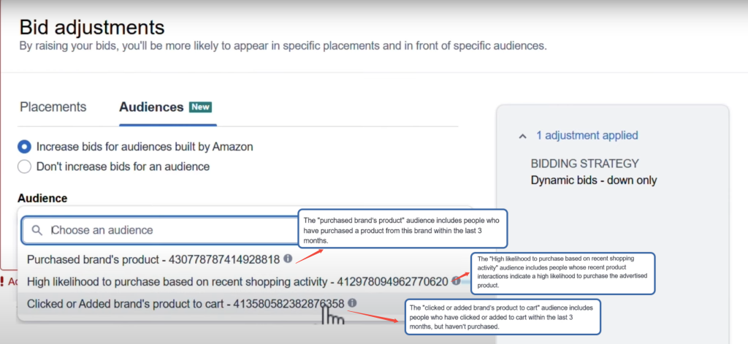Choose Purchased brand's product audience option

click(153, 259)
